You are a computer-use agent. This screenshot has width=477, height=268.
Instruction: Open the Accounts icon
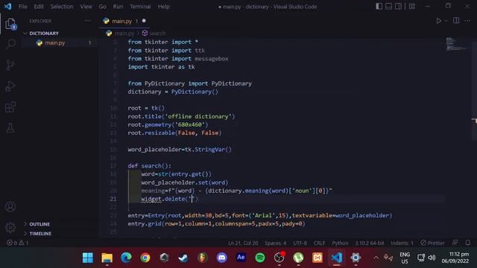(x=10, y=207)
